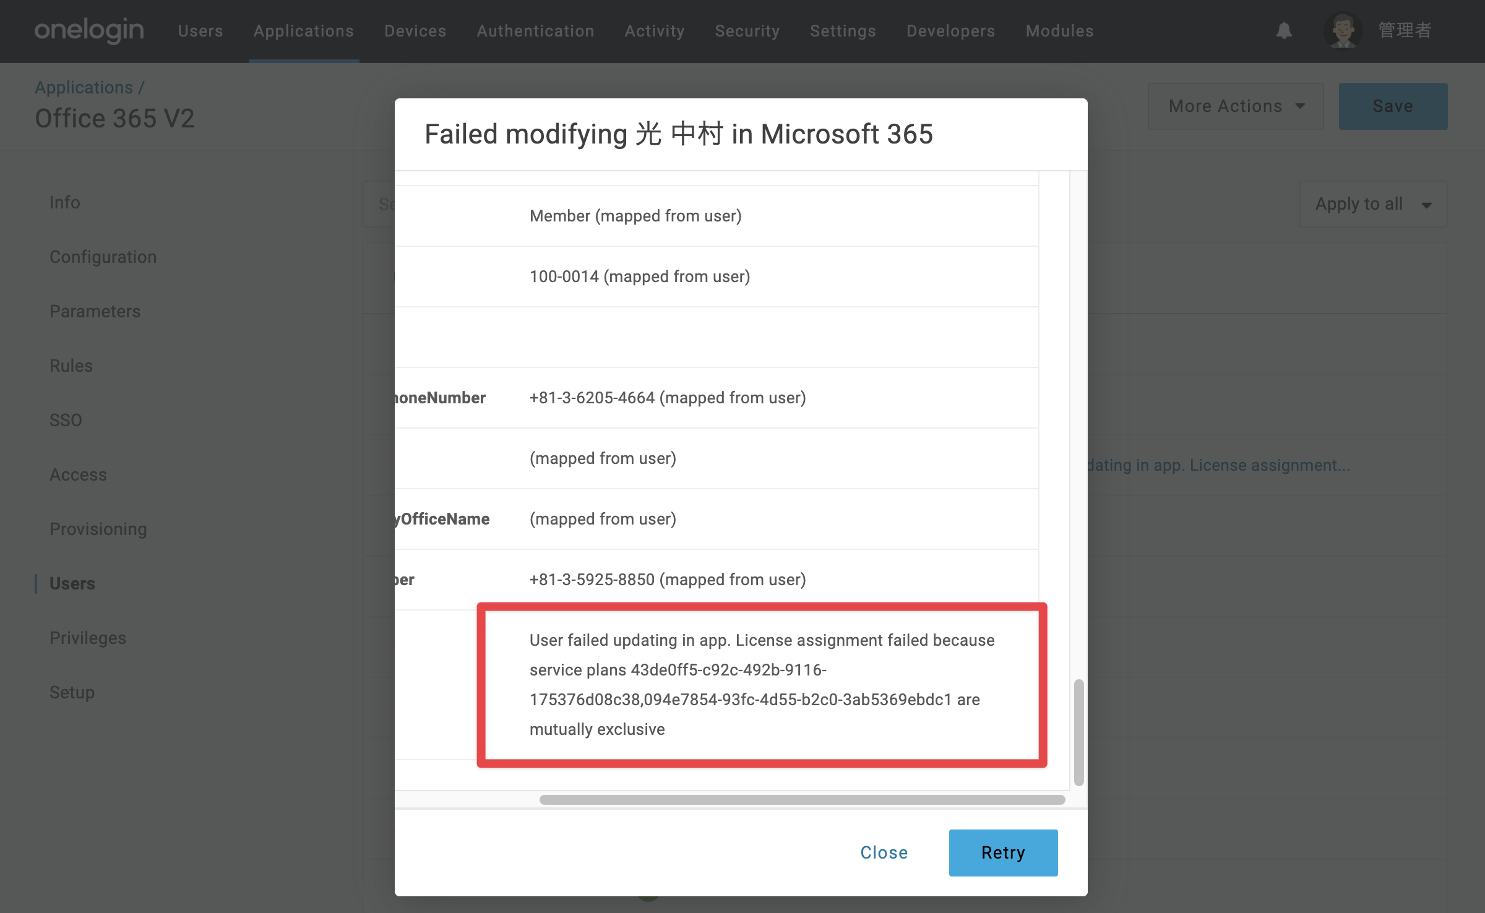The width and height of the screenshot is (1485, 913).
Task: Click the OfficeName field label
Action: click(x=442, y=519)
